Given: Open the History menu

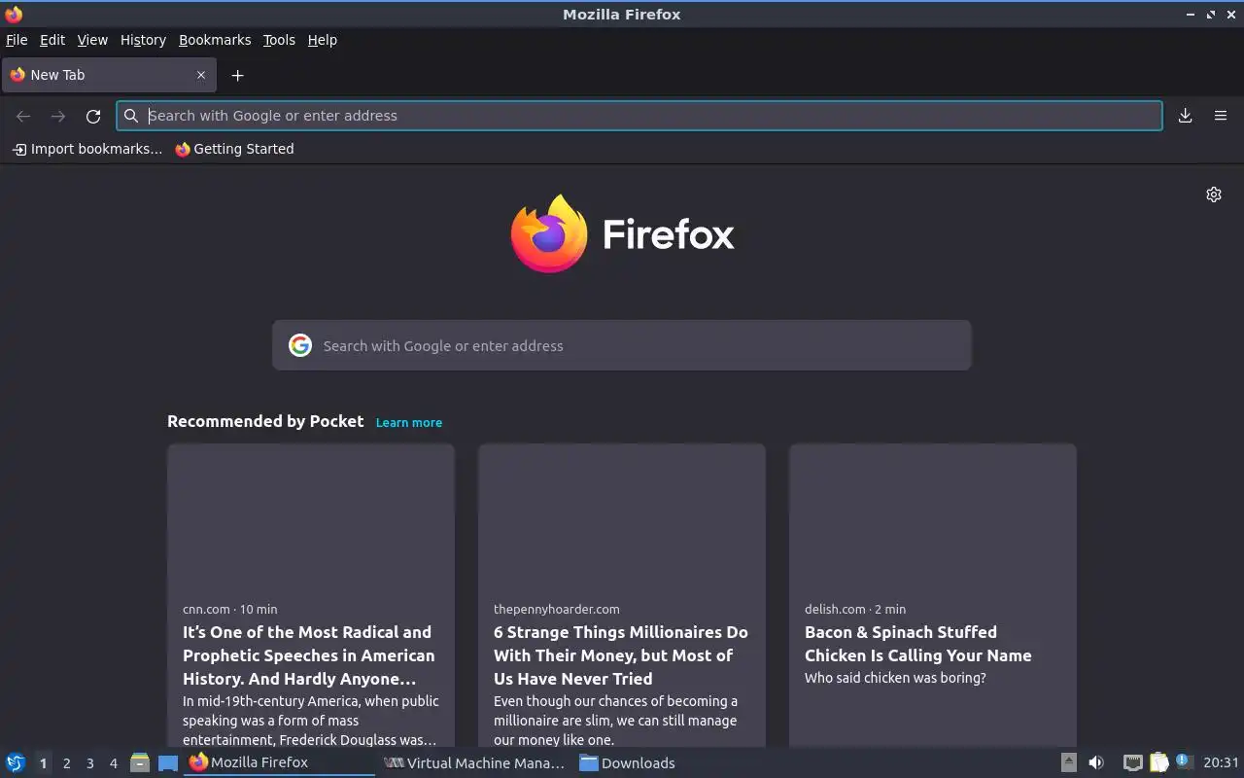Looking at the screenshot, I should point(143,40).
